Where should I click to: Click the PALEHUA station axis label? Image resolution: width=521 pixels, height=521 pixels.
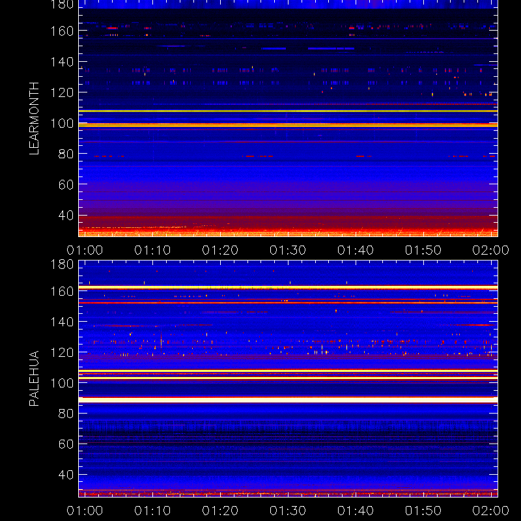(x=34, y=378)
